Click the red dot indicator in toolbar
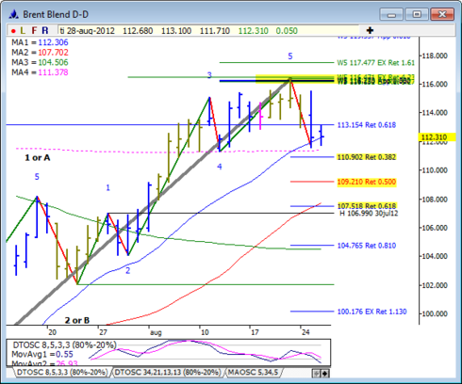The height and width of the screenshot is (384, 462). (x=13, y=31)
